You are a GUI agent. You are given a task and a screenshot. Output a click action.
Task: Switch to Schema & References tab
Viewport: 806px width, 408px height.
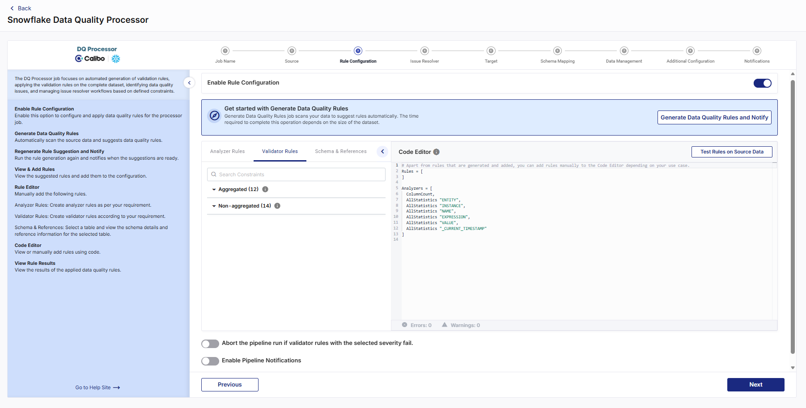pos(341,151)
